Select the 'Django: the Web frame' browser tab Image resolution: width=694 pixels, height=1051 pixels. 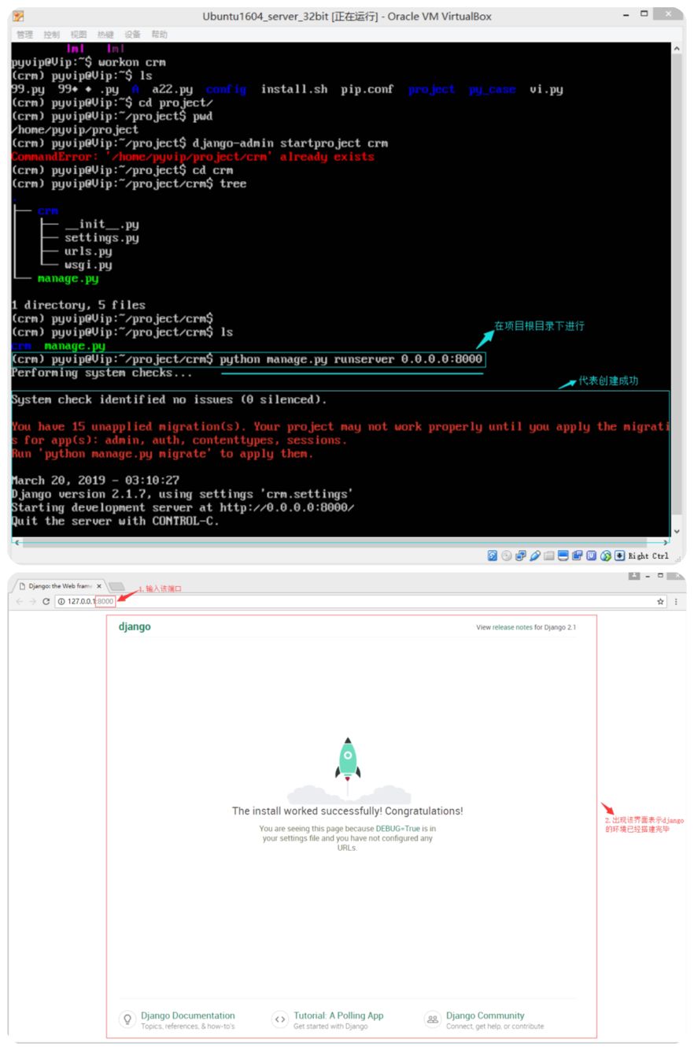(x=60, y=586)
